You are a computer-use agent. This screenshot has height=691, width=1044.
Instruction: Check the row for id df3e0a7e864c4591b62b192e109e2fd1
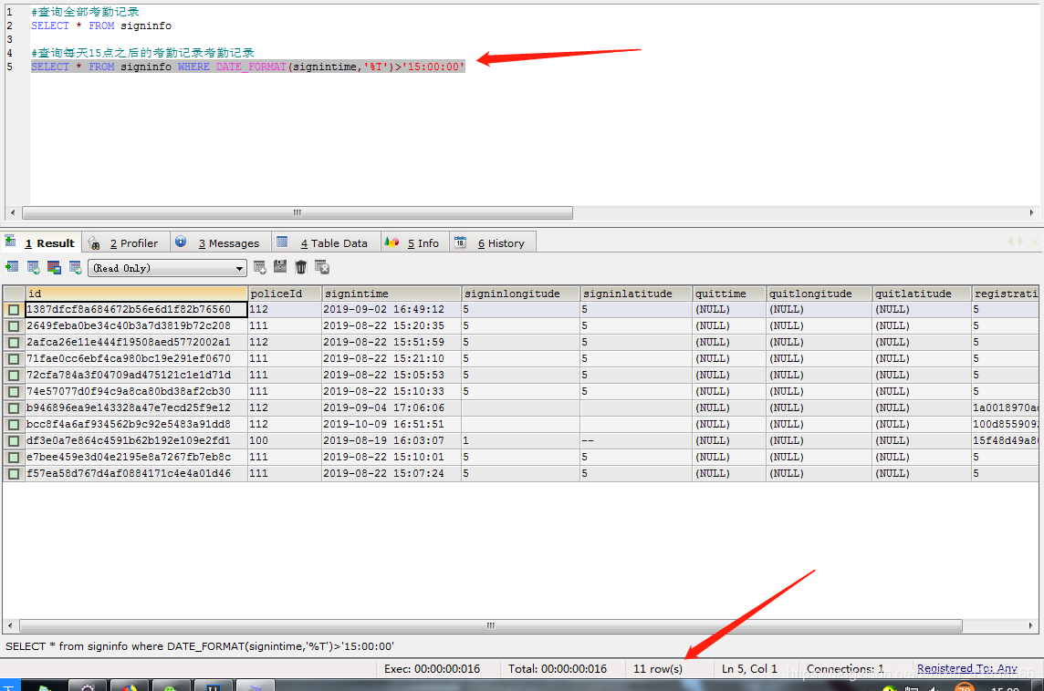tap(14, 441)
